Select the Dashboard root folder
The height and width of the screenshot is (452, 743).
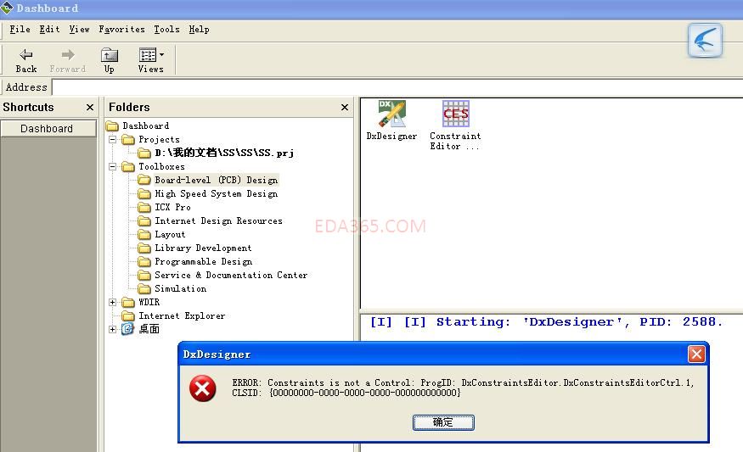pos(145,126)
